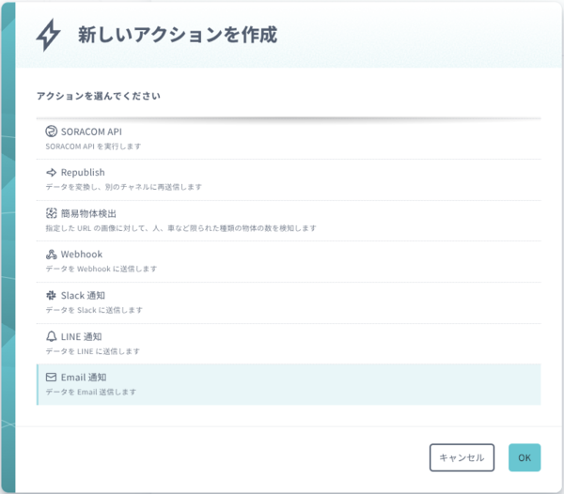Image resolution: width=564 pixels, height=494 pixels.
Task: Choose the LINE 通知 action title
Action: click(x=81, y=336)
